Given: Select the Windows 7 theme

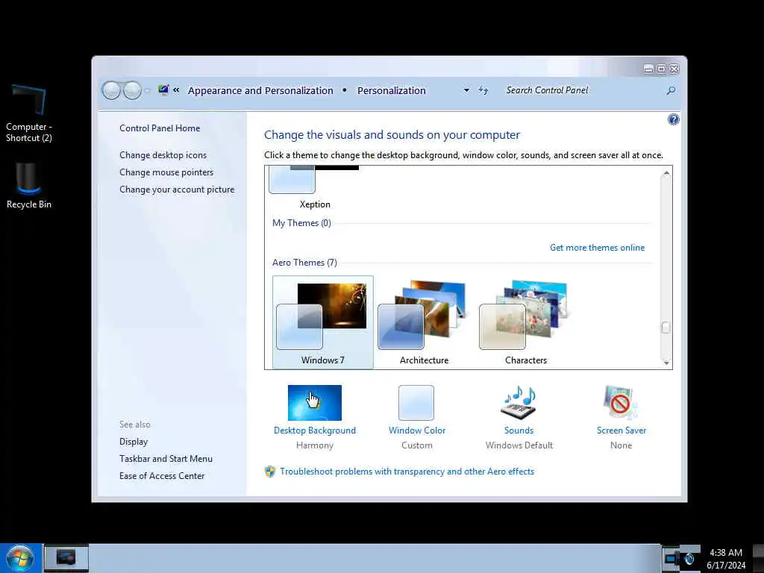Looking at the screenshot, I should tap(322, 322).
